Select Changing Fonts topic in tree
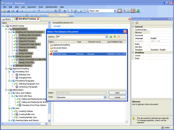This screenshot has height=130, width=174. coord(25,78)
